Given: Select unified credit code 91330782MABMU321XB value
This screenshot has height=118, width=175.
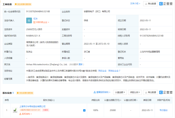Looking at the screenshot, I should click(38, 12).
